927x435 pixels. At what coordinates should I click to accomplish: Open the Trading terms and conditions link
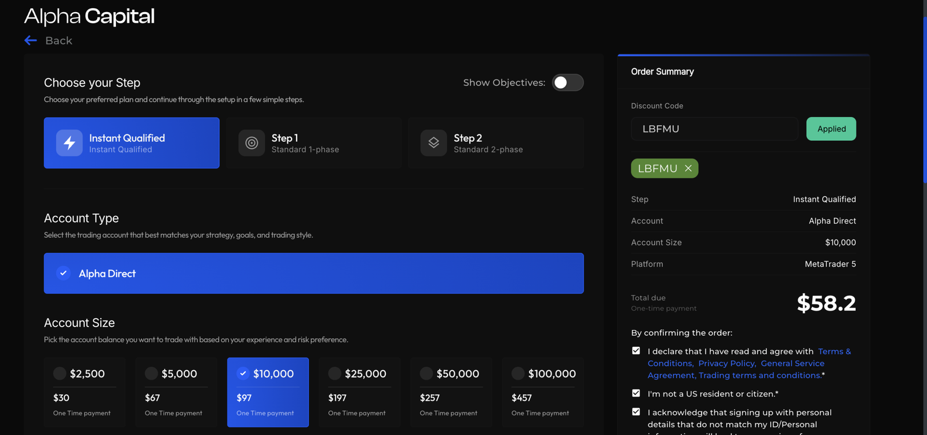pyautogui.click(x=759, y=375)
